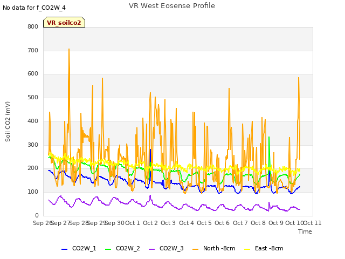Click the 300 y-axis tick label

click(x=33, y=145)
